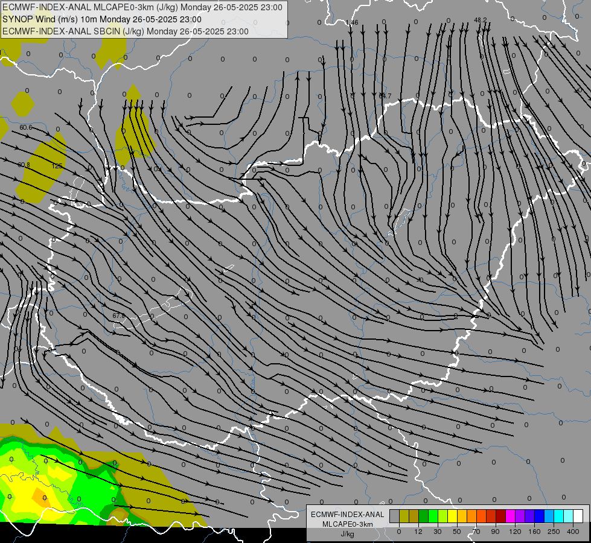Click the 1.46 value on the map

point(352,22)
